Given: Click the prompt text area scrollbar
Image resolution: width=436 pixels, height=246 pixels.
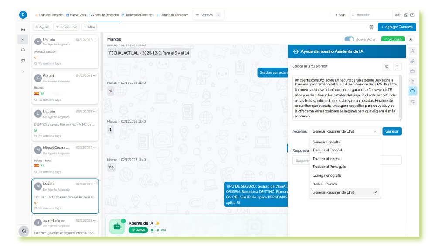Looking at the screenshot, I should coord(400,97).
